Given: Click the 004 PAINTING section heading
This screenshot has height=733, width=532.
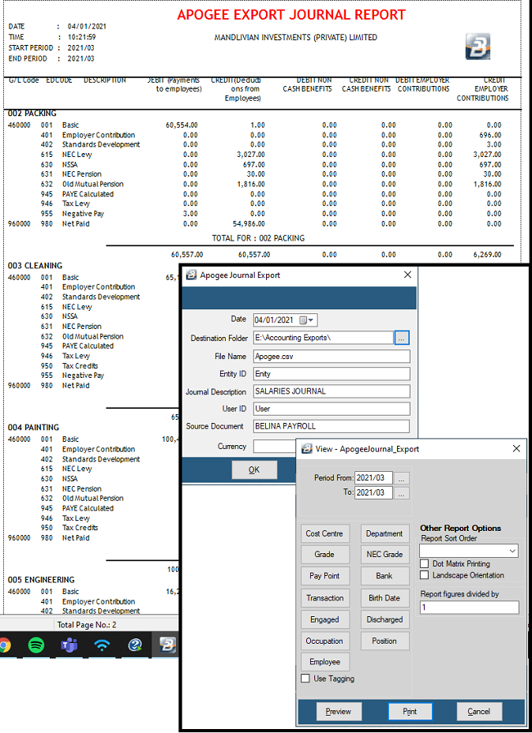Looking at the screenshot, I should [x=33, y=428].
